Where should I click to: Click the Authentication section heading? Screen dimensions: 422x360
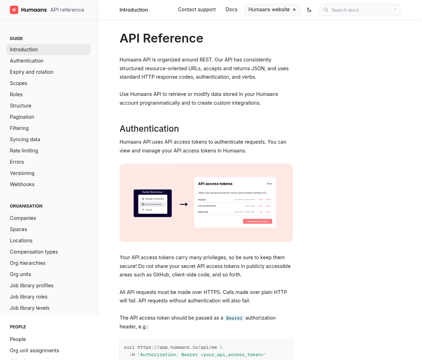tap(149, 129)
